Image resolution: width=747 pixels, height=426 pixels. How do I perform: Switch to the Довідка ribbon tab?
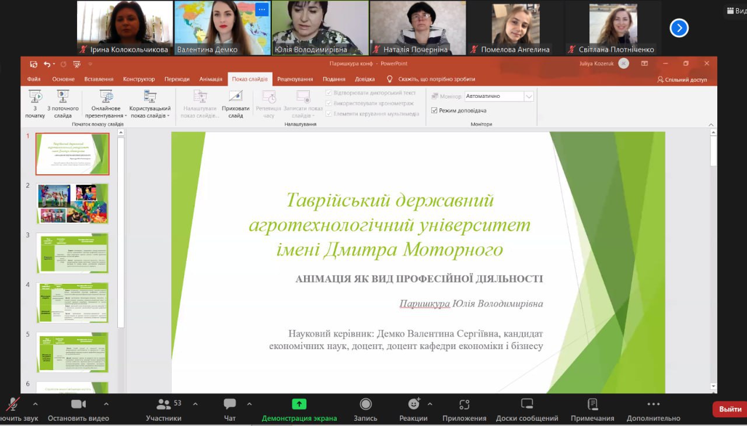[x=365, y=79]
